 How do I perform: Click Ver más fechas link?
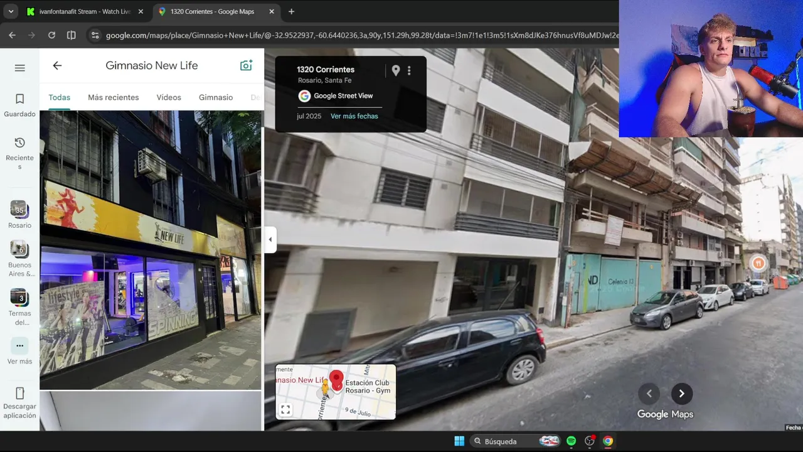[354, 116]
